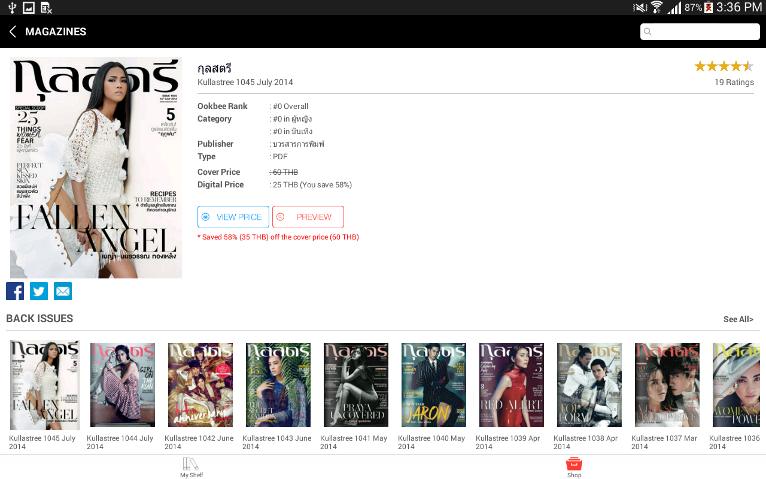Share the magazine on Facebook
The height and width of the screenshot is (479, 766).
pos(15,291)
